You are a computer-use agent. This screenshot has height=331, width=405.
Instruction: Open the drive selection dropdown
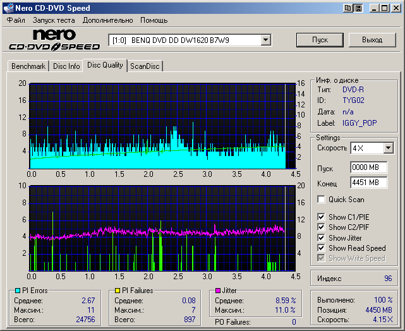(265, 40)
